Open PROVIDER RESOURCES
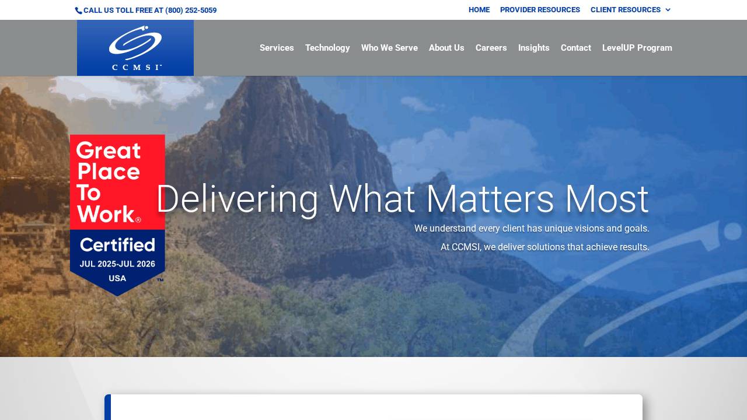The width and height of the screenshot is (747, 420). tap(540, 10)
